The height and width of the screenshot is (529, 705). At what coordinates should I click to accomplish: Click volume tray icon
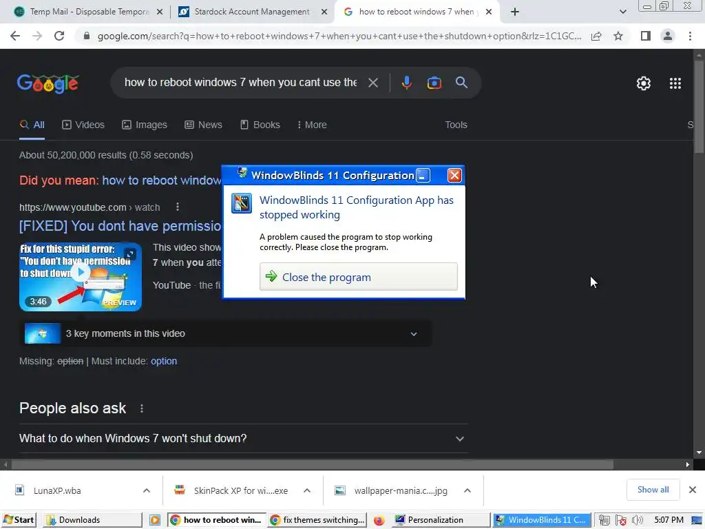(637, 520)
